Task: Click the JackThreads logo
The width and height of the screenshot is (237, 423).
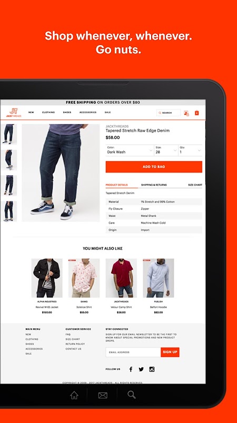Action: (14, 113)
